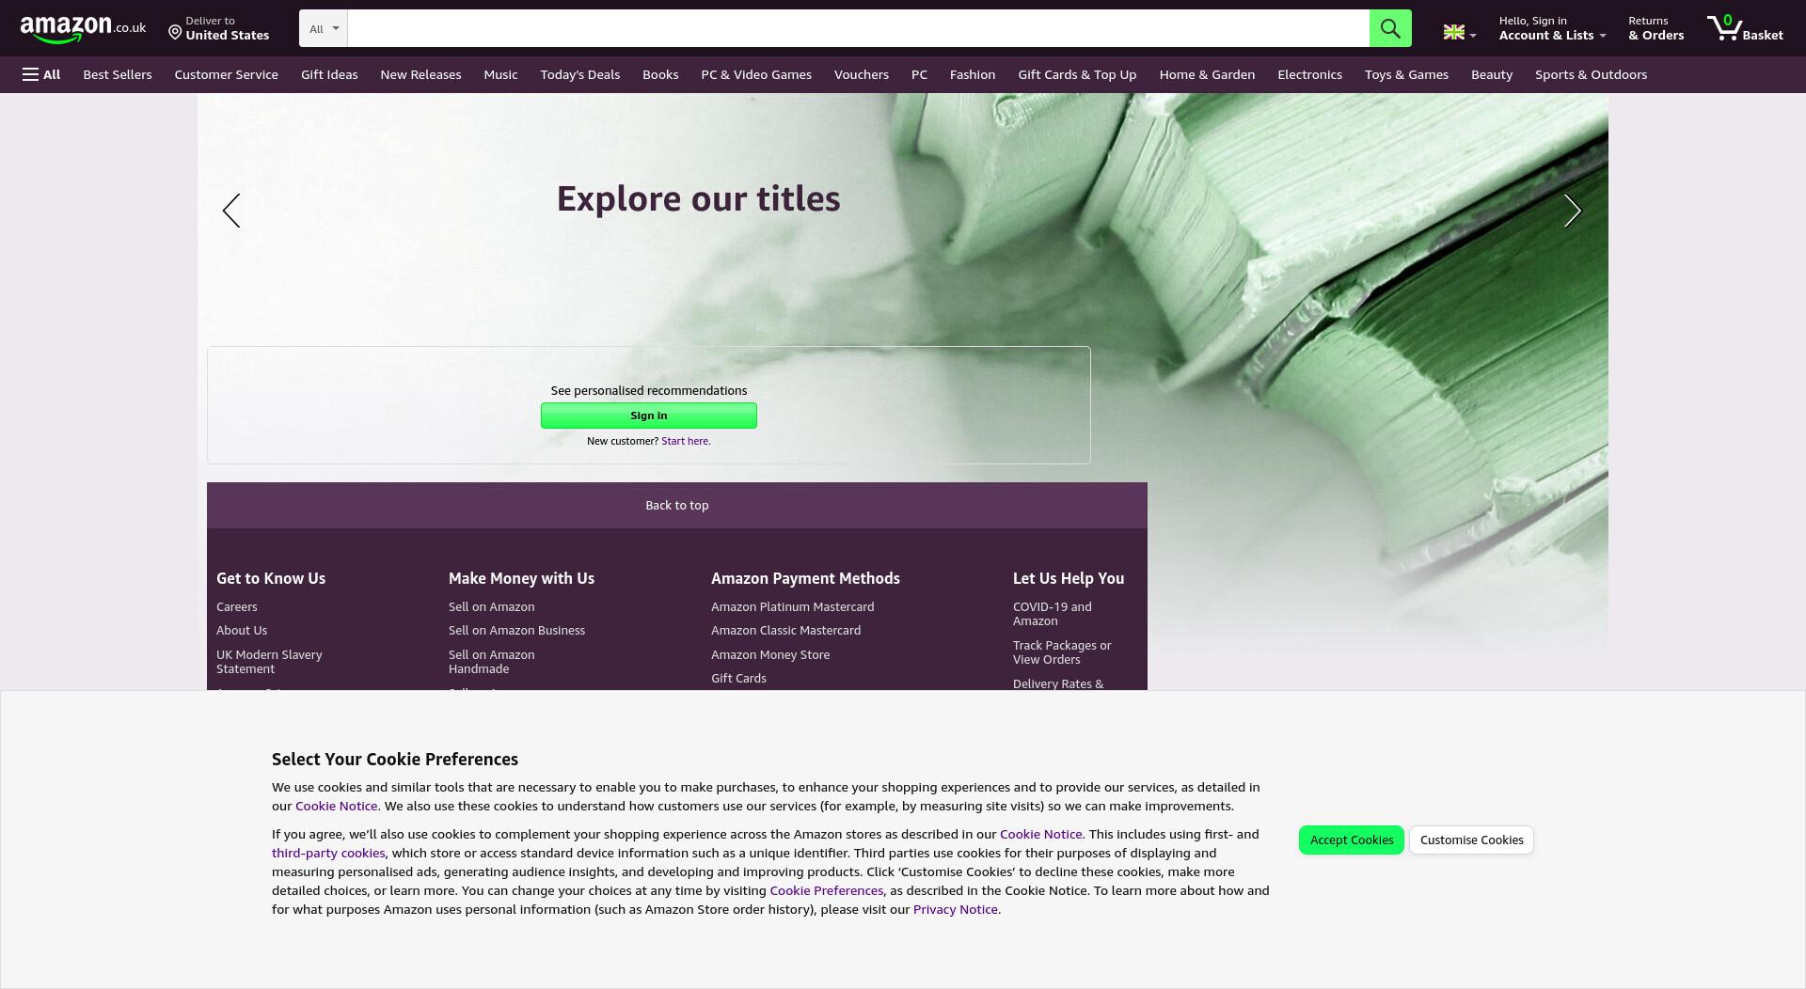Go to next carousel slide arrow
Image resolution: width=1806 pixels, height=989 pixels.
[x=1572, y=211]
